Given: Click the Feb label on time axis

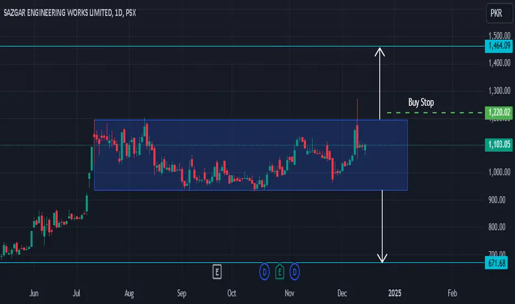Looking at the screenshot, I should (452, 293).
